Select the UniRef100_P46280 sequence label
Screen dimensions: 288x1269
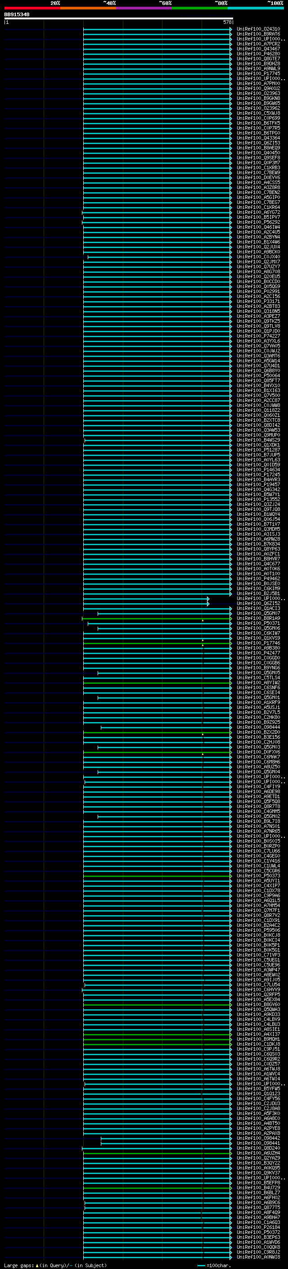[258, 54]
